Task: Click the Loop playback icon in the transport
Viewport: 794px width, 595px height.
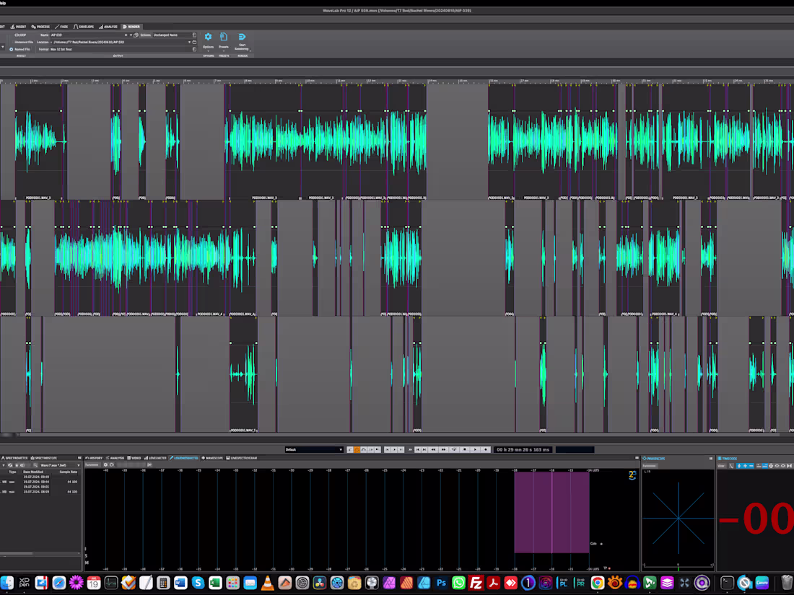Action: (455, 449)
